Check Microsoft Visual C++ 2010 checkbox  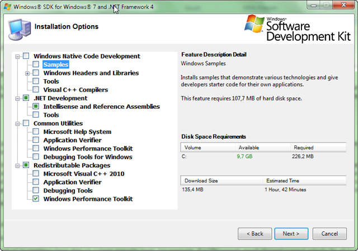[36, 173]
